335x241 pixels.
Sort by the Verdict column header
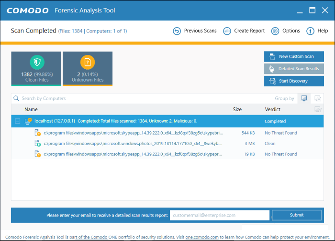272,110
